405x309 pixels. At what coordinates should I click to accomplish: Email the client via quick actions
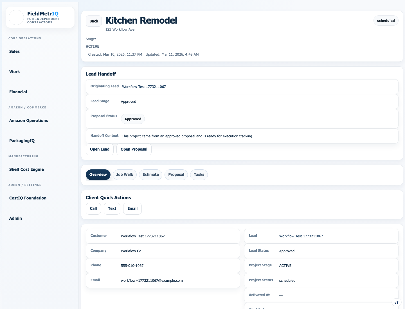132,208
